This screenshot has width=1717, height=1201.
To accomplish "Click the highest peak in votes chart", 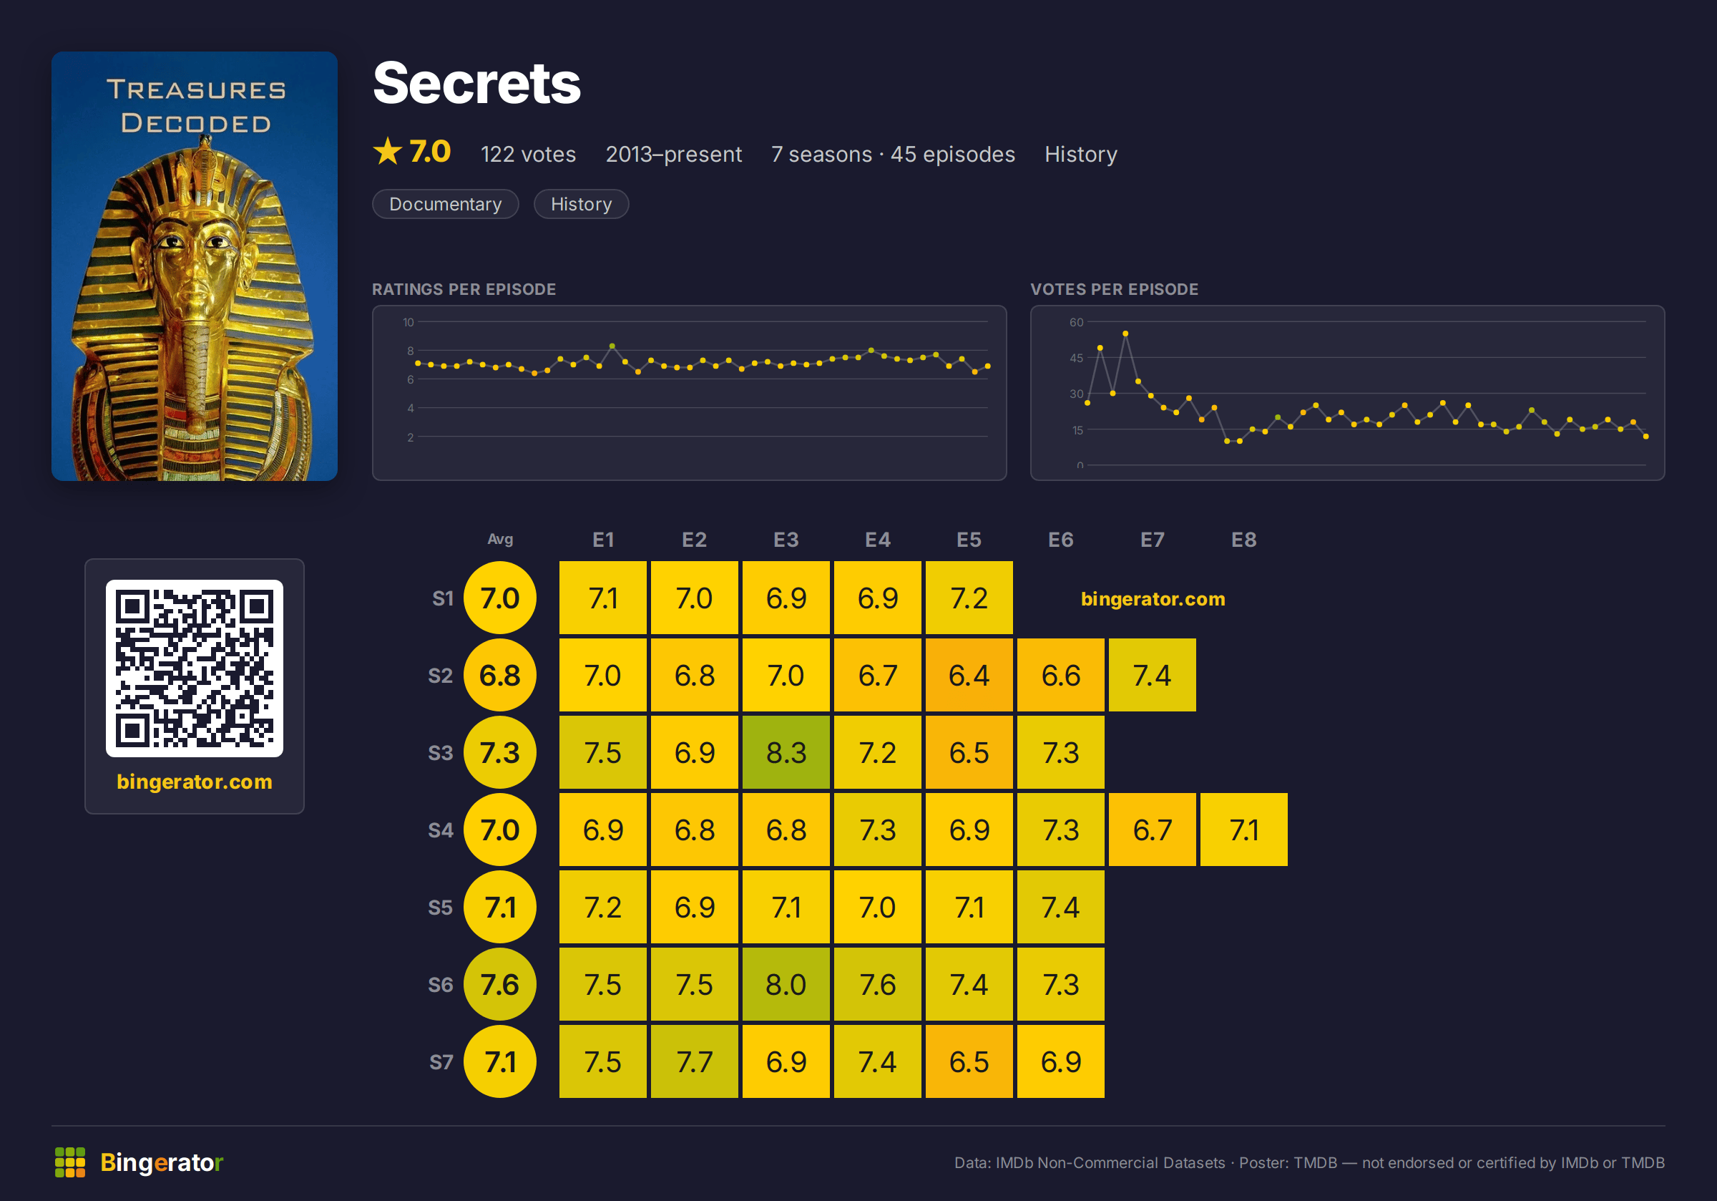I will 1125,334.
